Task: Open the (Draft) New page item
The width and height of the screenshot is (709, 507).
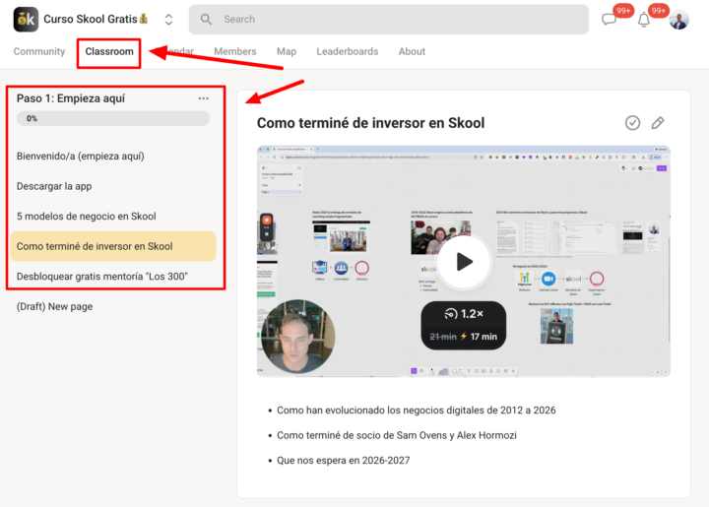Action: tap(113, 306)
